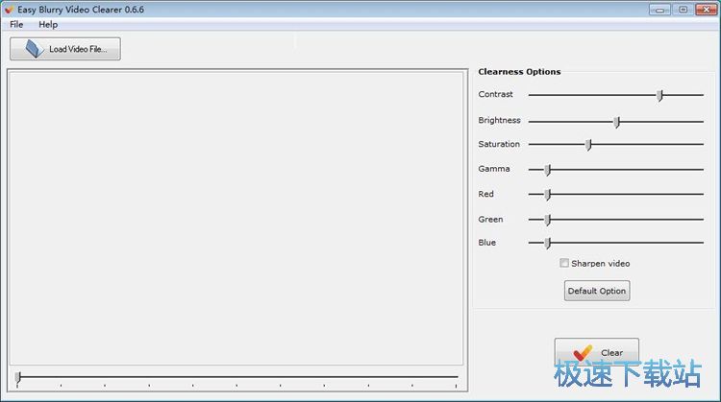Click the Green channel slider thumb

click(548, 221)
